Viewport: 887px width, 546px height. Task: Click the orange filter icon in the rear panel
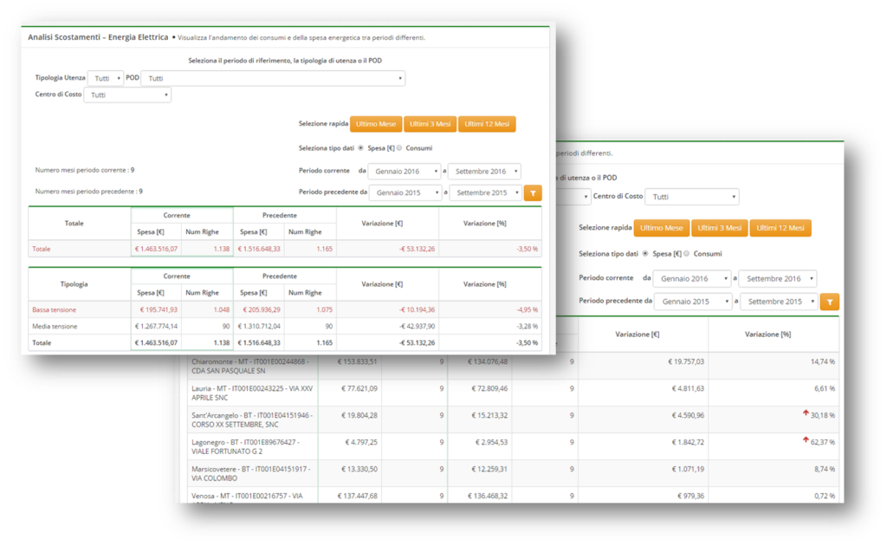tap(830, 302)
